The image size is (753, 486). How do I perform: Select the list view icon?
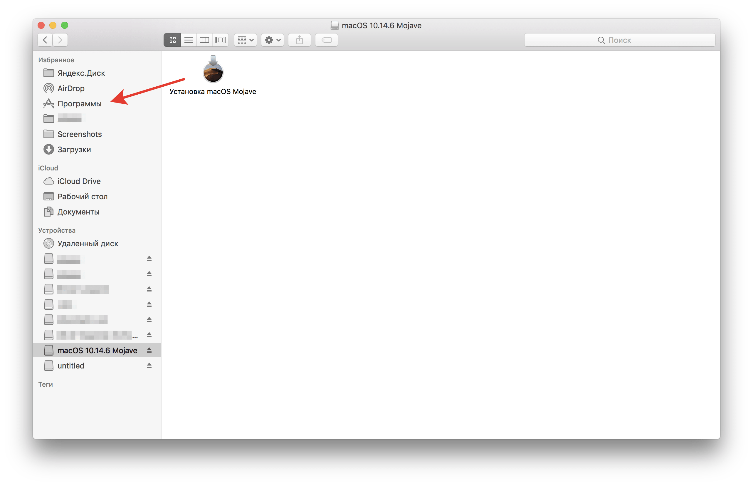[188, 40]
